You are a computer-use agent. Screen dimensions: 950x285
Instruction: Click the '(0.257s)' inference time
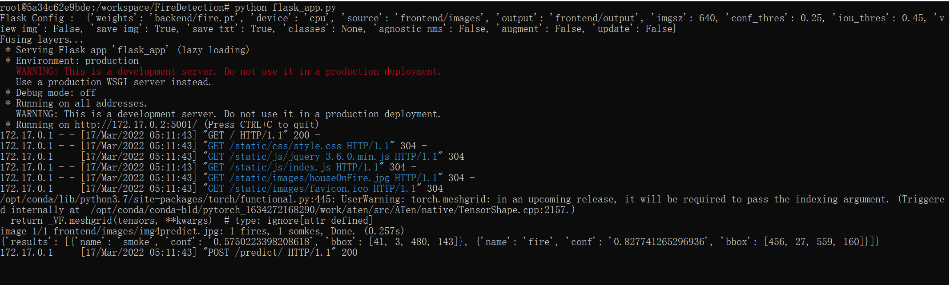point(384,231)
